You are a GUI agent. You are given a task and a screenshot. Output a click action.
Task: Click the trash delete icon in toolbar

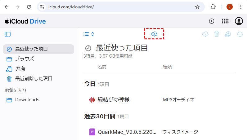point(217,34)
